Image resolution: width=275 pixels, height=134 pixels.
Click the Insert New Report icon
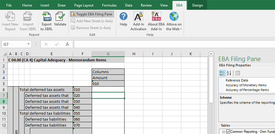10,16
